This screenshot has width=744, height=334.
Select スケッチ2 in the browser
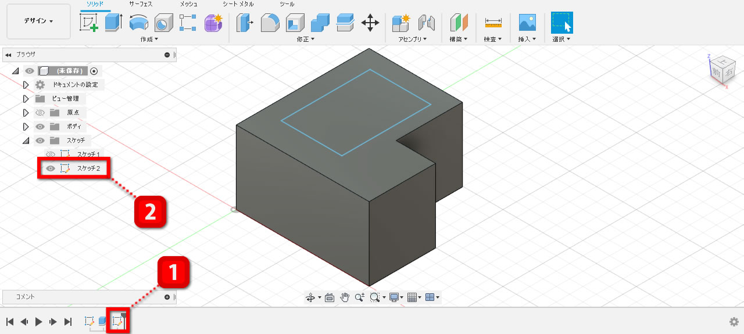[89, 168]
